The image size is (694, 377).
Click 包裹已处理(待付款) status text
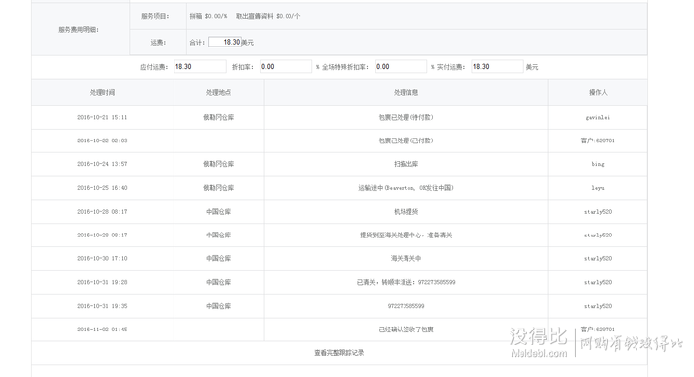[x=405, y=117]
